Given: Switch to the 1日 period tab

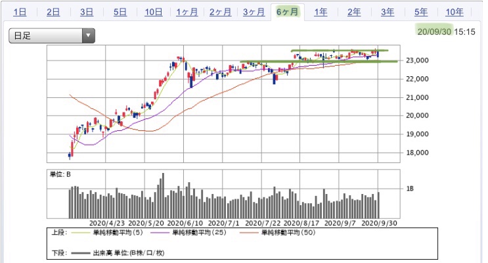Looking at the screenshot, I should 20,12.
